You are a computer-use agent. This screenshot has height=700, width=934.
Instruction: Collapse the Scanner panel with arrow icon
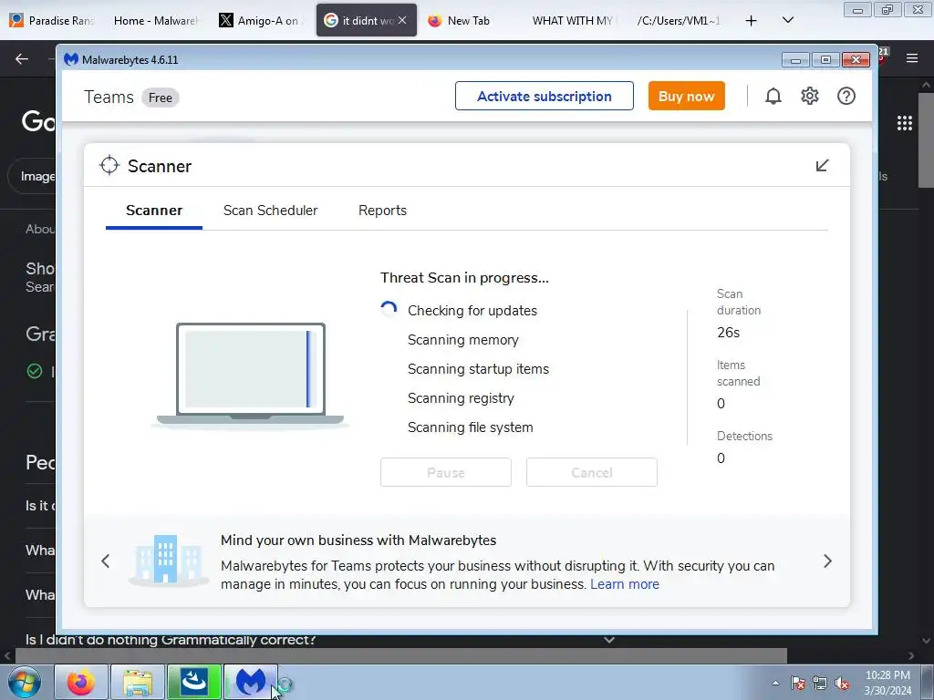click(x=822, y=166)
